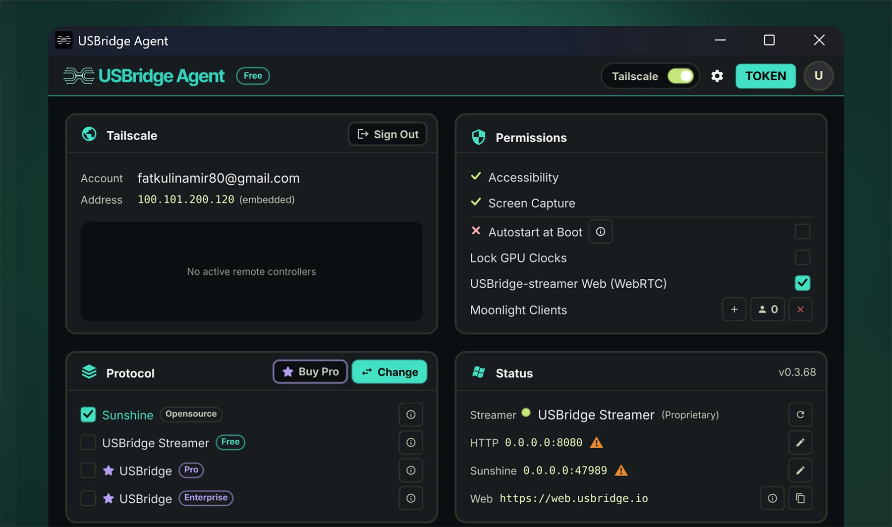This screenshot has height=527, width=892.
Task: Click the Sunshine port warning triangle icon
Action: [x=621, y=471]
